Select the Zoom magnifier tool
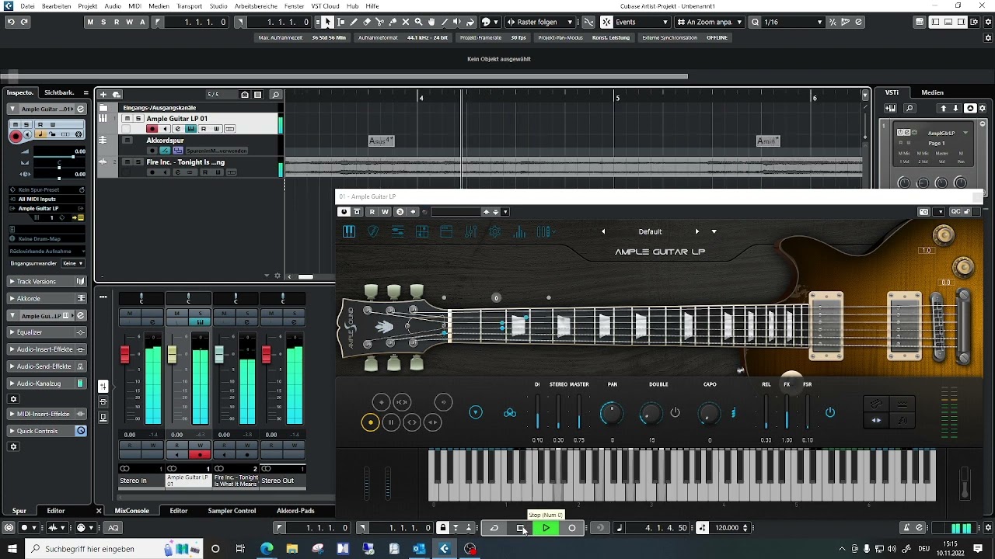 coord(418,22)
